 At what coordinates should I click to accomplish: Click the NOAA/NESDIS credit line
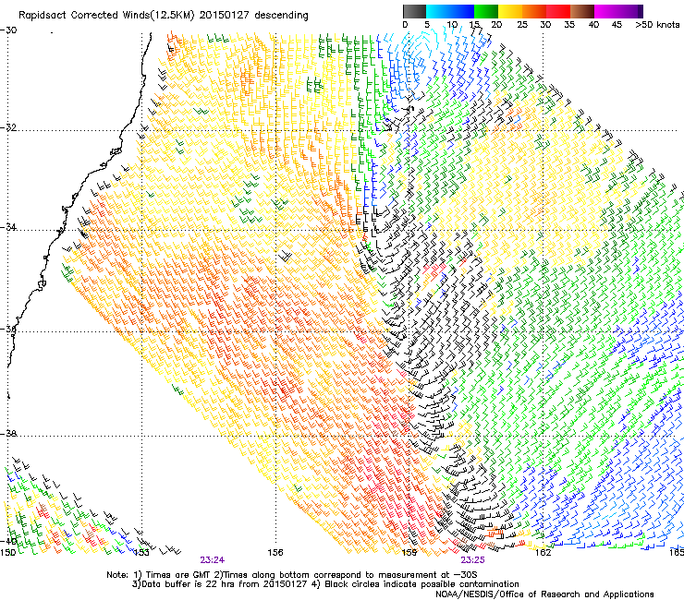tap(544, 594)
